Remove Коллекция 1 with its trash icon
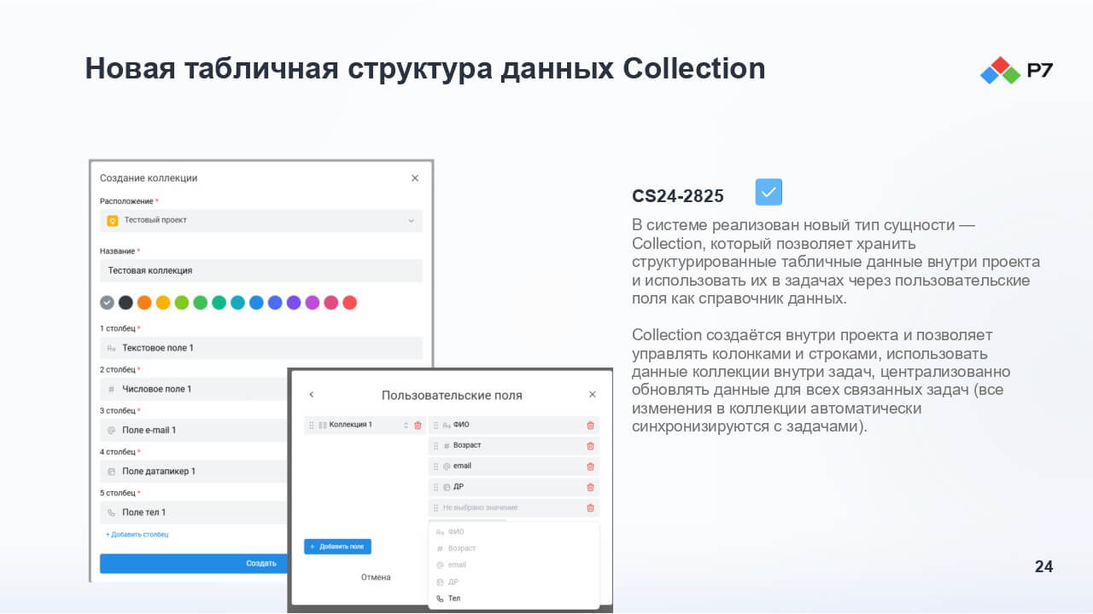The image size is (1093, 614). coord(418,425)
